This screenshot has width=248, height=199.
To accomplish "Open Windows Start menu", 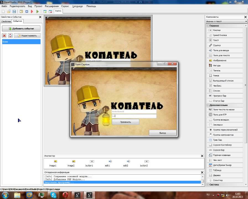I will coord(5,195).
